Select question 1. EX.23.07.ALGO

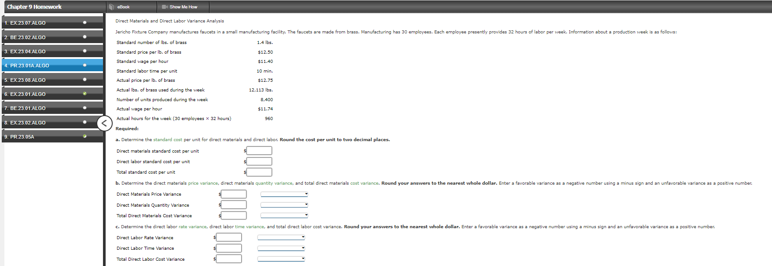52,22
